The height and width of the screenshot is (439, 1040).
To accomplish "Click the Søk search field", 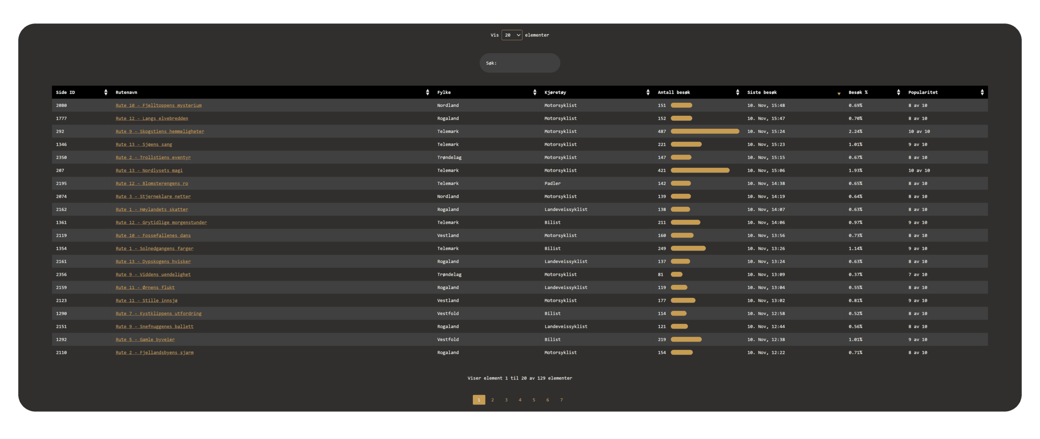I will click(520, 63).
